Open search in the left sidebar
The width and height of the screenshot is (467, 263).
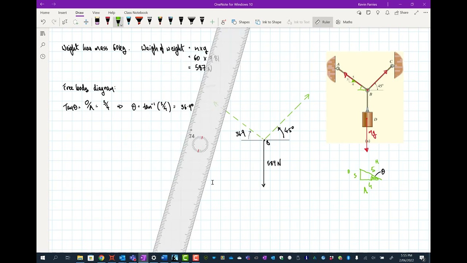43,45
